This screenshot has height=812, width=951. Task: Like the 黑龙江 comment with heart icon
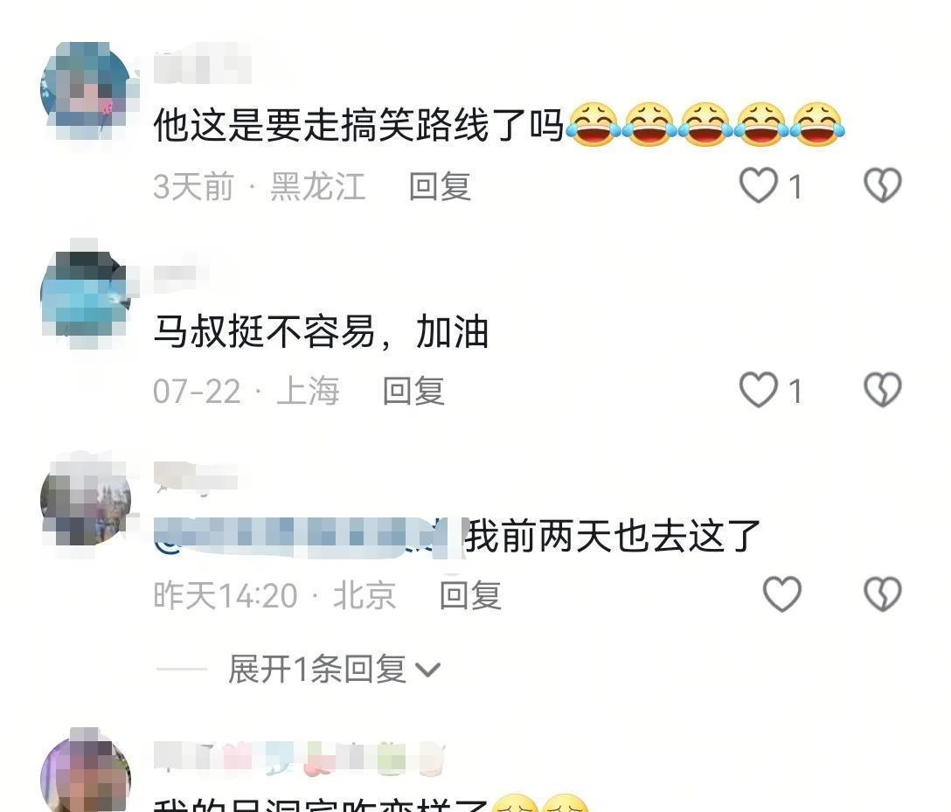click(758, 185)
